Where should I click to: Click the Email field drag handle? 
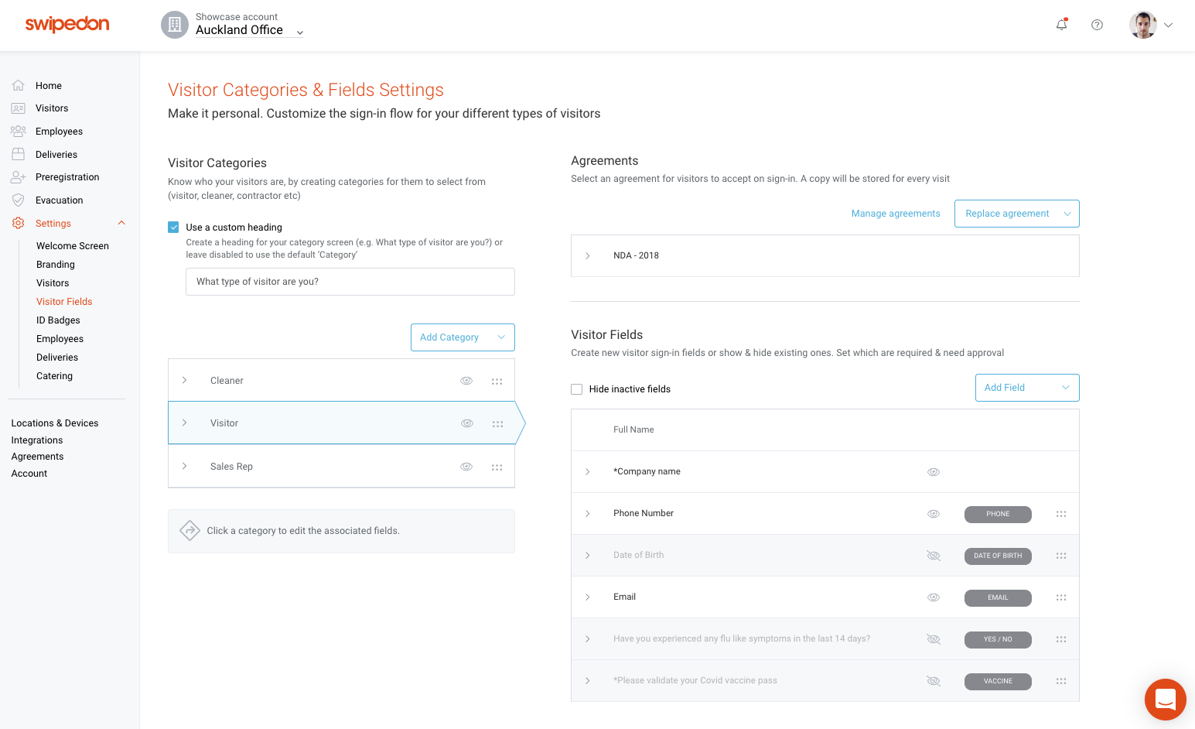[x=1061, y=597]
